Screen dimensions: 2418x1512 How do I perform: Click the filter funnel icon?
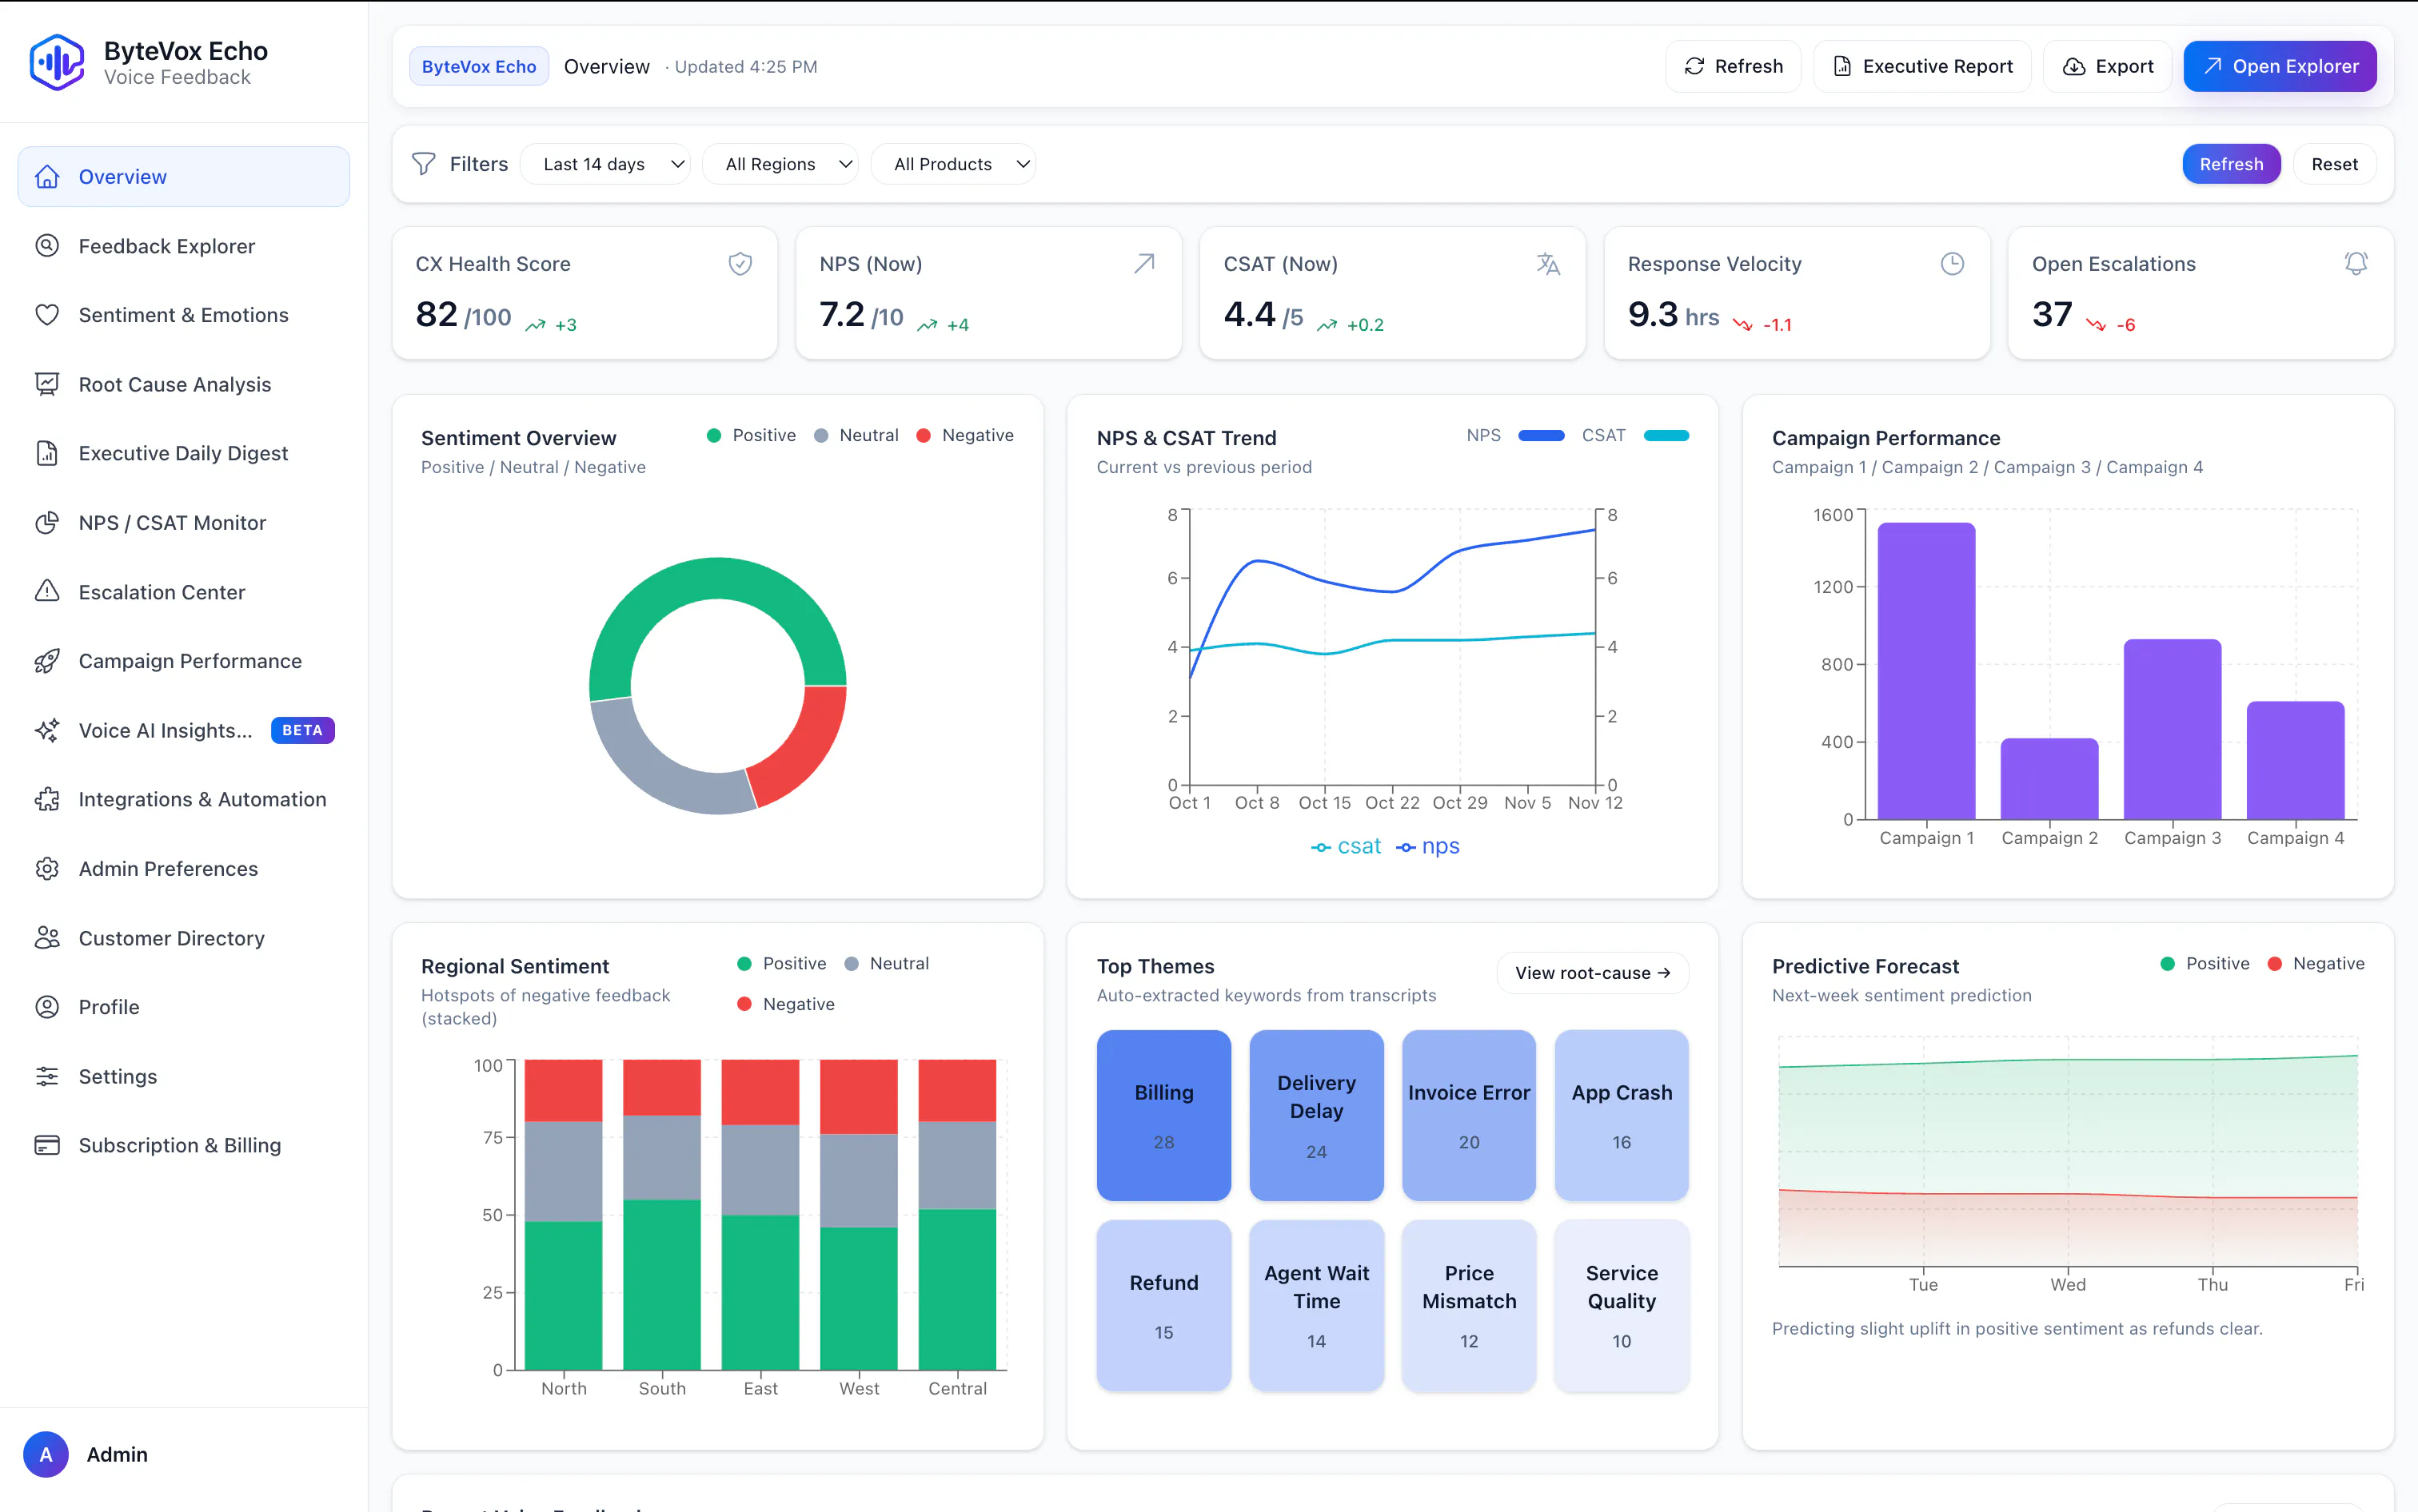coord(424,164)
